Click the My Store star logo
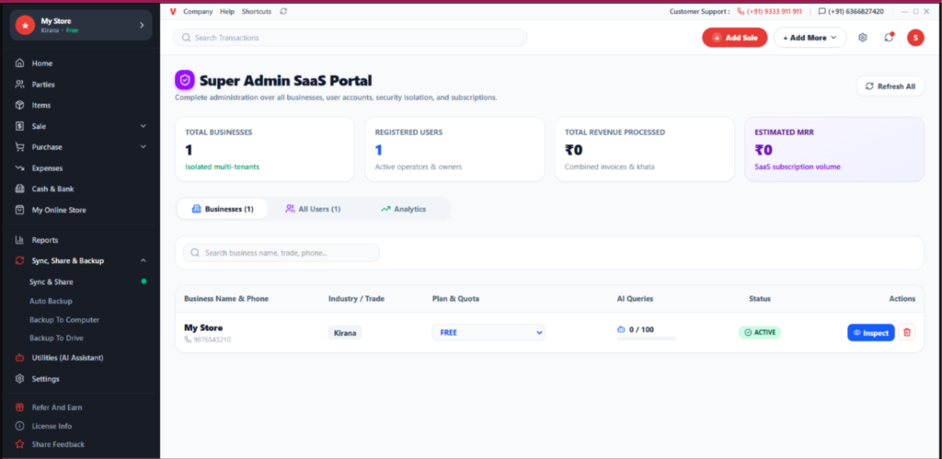 25,25
